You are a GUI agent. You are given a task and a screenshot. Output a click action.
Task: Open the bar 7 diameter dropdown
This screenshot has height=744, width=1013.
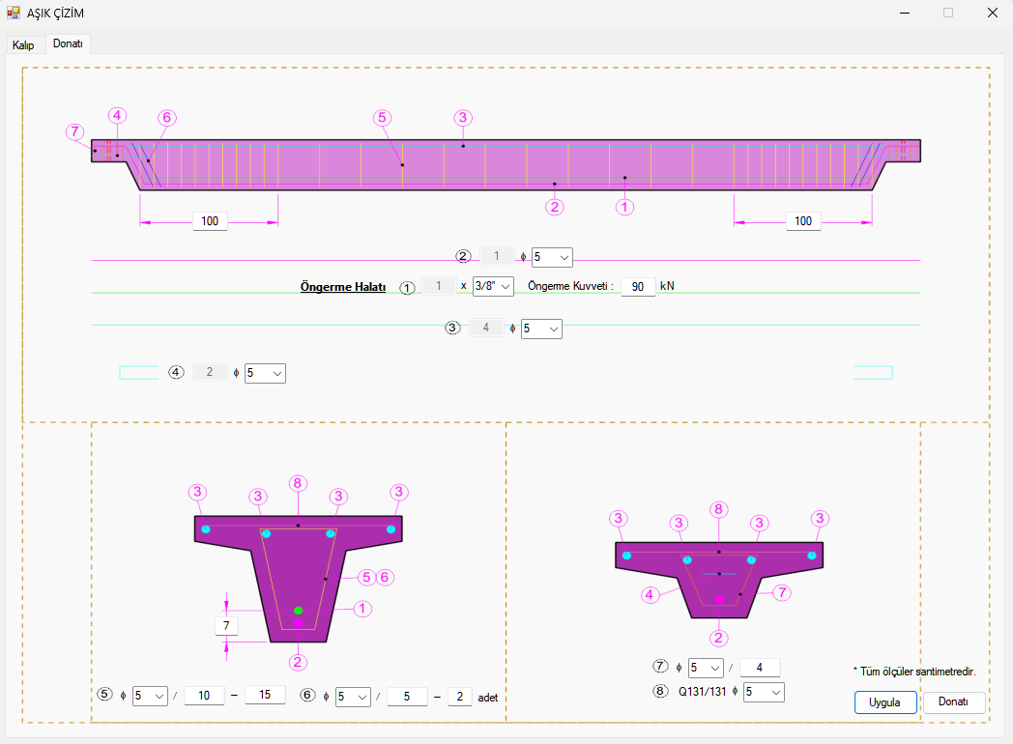tap(706, 668)
